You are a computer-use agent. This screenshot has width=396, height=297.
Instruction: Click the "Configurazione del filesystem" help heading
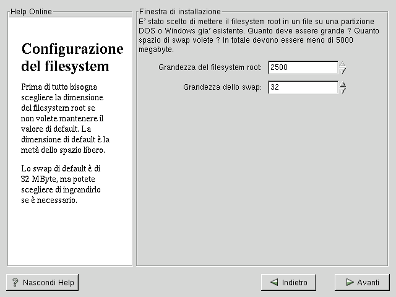tap(72, 58)
